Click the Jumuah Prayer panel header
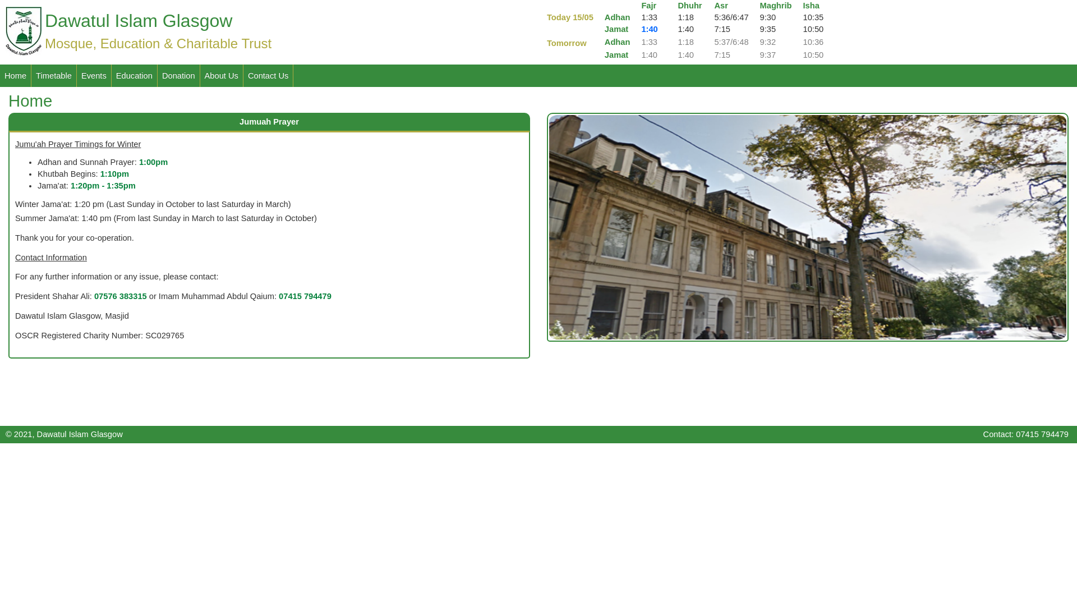This screenshot has height=606, width=1077. pos(269,122)
